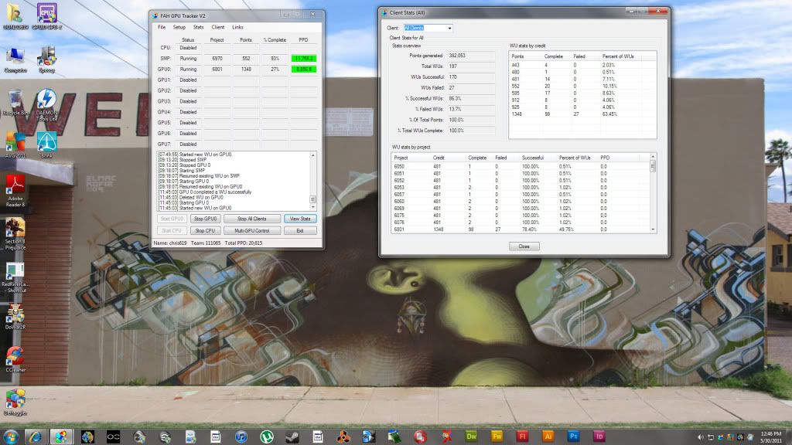This screenshot has width=792, height=445.
Task: Open the Adobe Reader 8 desktop icon
Action: (x=15, y=187)
